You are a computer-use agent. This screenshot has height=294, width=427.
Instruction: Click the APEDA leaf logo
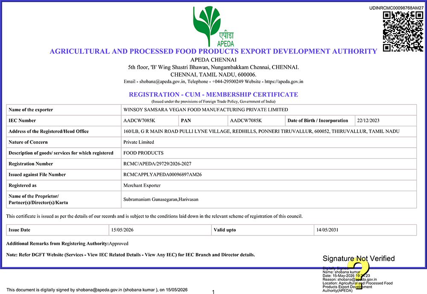[x=213, y=27]
